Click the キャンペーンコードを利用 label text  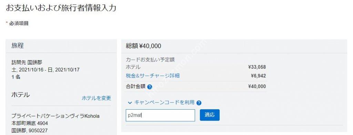[164, 102]
